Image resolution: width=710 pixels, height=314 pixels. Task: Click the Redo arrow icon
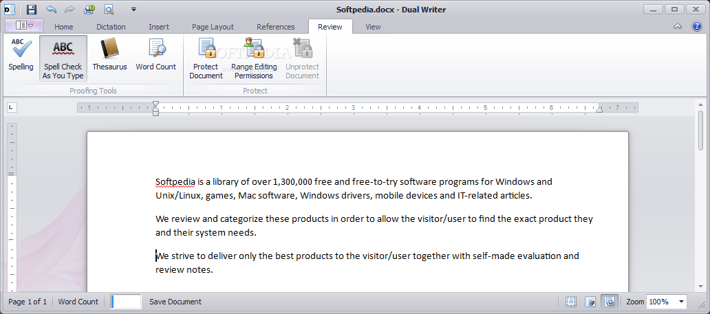(x=69, y=9)
